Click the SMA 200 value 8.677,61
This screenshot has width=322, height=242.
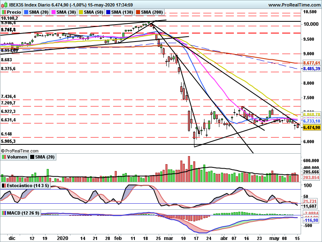pyautogui.click(x=312, y=63)
